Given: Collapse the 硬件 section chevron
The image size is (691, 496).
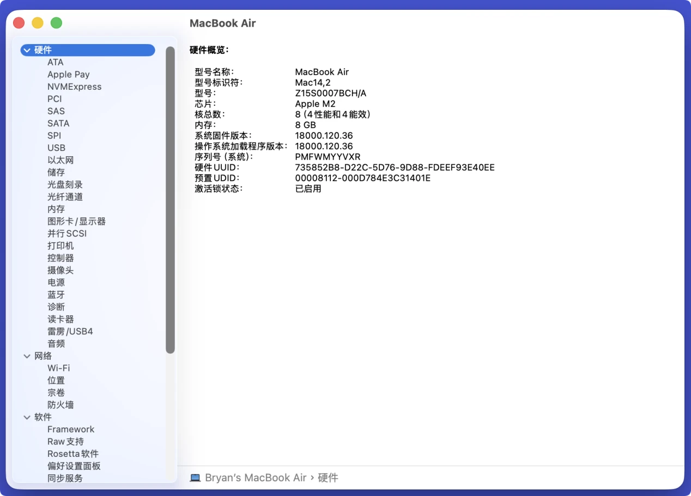Looking at the screenshot, I should click(x=27, y=50).
